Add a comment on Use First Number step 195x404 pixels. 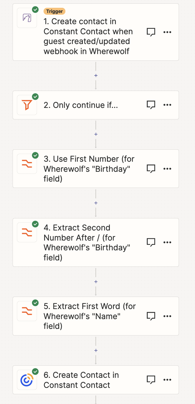(151, 169)
